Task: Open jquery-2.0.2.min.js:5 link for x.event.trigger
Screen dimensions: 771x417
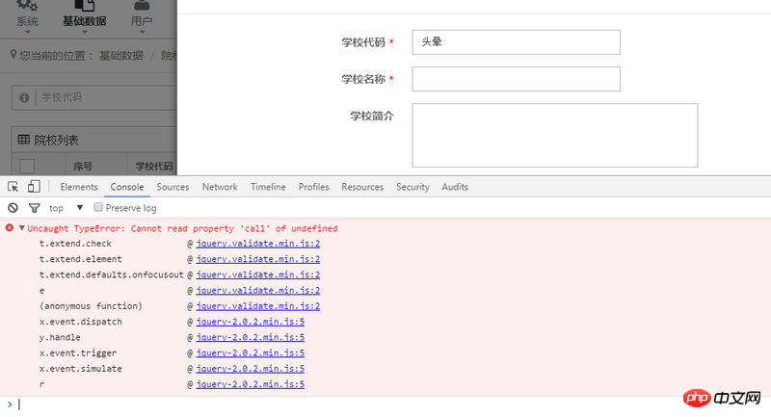Action: [251, 353]
